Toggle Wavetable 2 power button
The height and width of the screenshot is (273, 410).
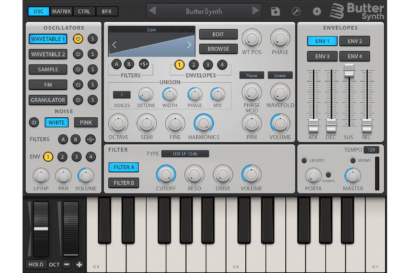78,54
